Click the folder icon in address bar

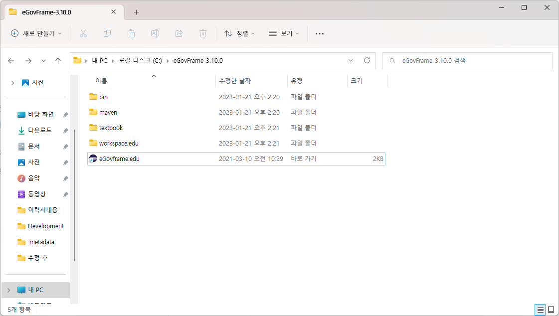click(77, 60)
